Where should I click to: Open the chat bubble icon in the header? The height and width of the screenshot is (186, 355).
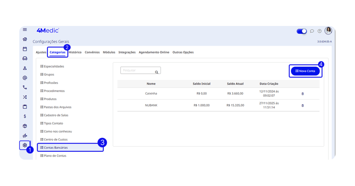pyautogui.click(x=312, y=31)
